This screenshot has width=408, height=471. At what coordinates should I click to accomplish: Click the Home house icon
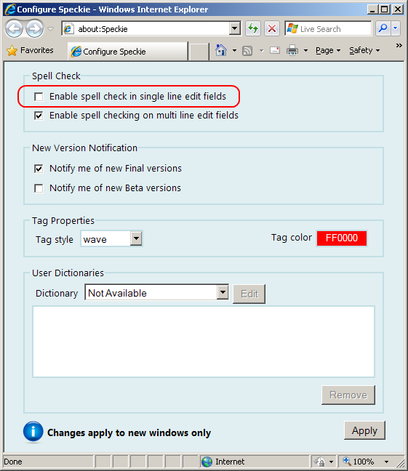221,50
